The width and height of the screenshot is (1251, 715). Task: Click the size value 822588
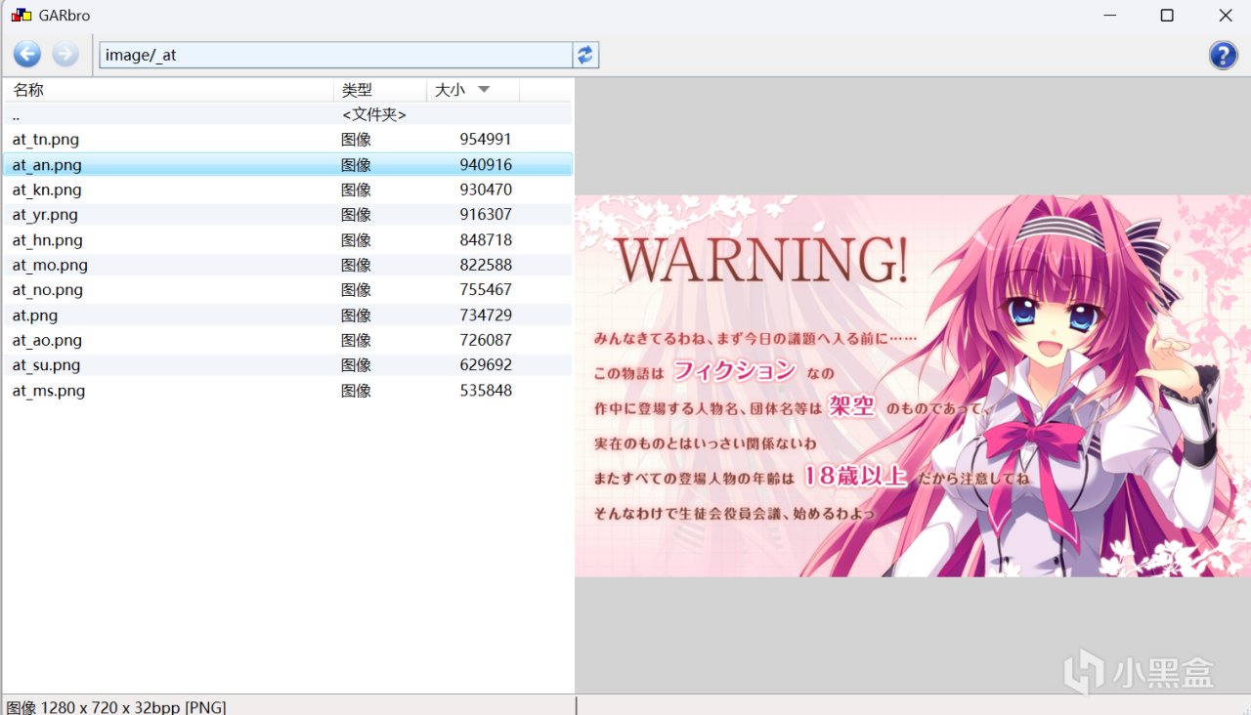click(486, 265)
